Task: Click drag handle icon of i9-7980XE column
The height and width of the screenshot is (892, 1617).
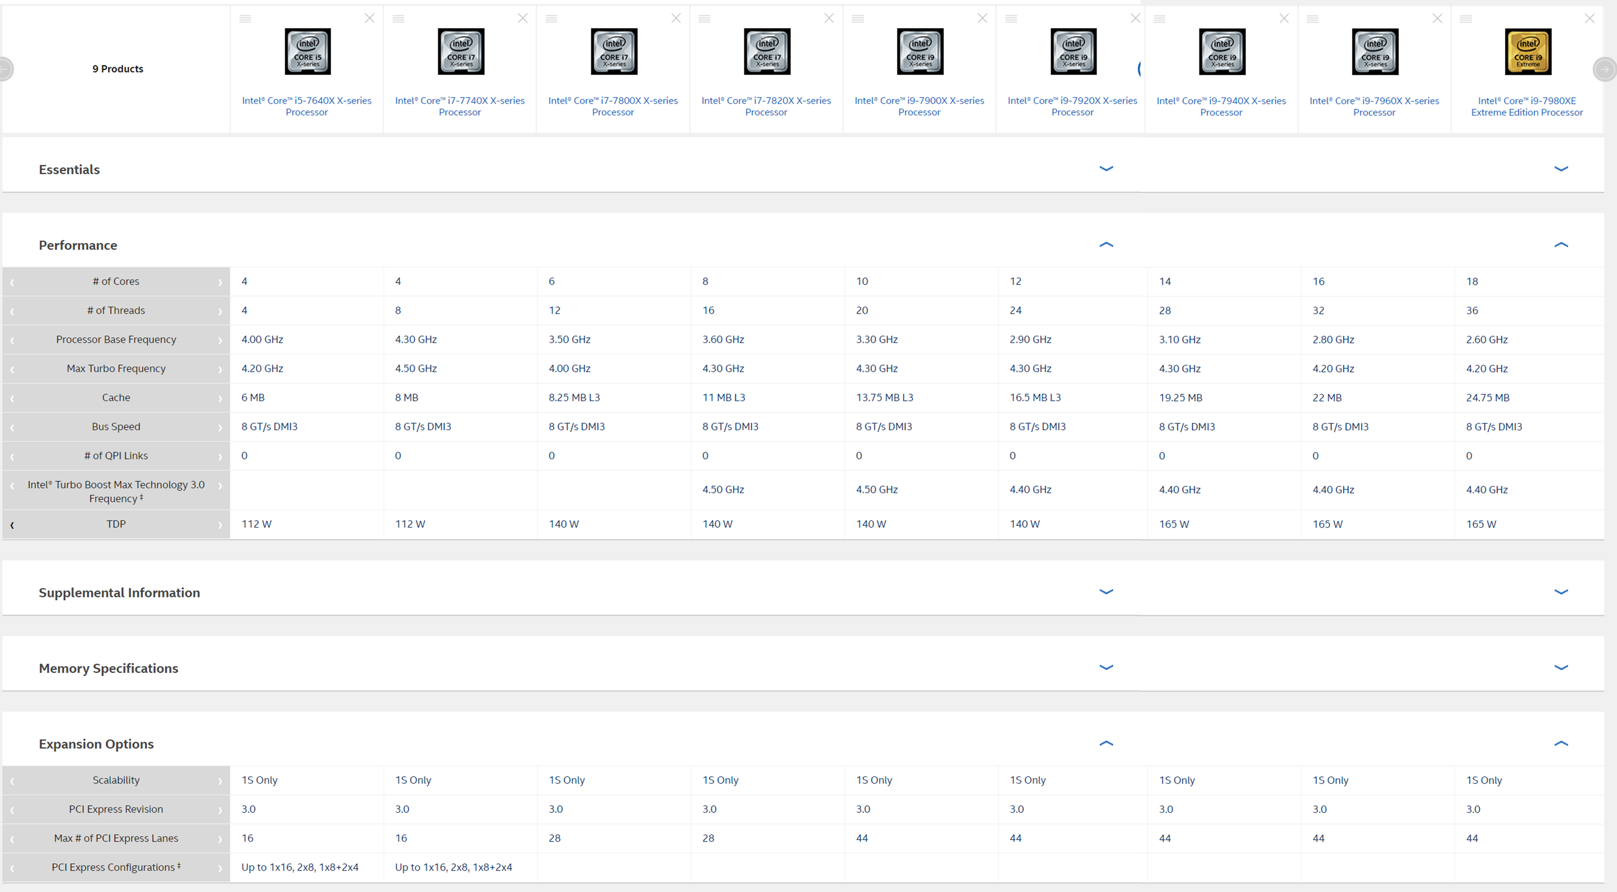Action: click(x=1466, y=19)
